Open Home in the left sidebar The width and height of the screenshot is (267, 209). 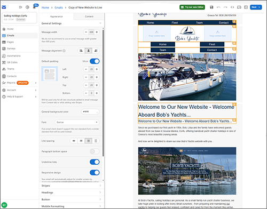coord(20,29)
